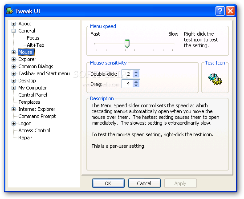This screenshot has width=244, height=199.
Task: Select General in the tree
Action: pos(27,31)
